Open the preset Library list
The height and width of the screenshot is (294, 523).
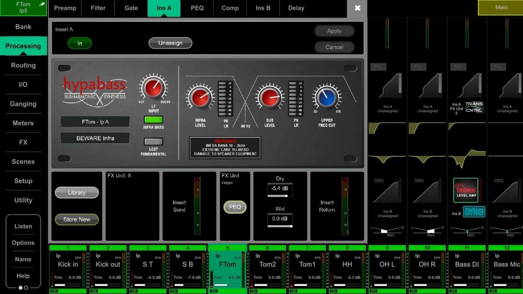[x=77, y=193]
